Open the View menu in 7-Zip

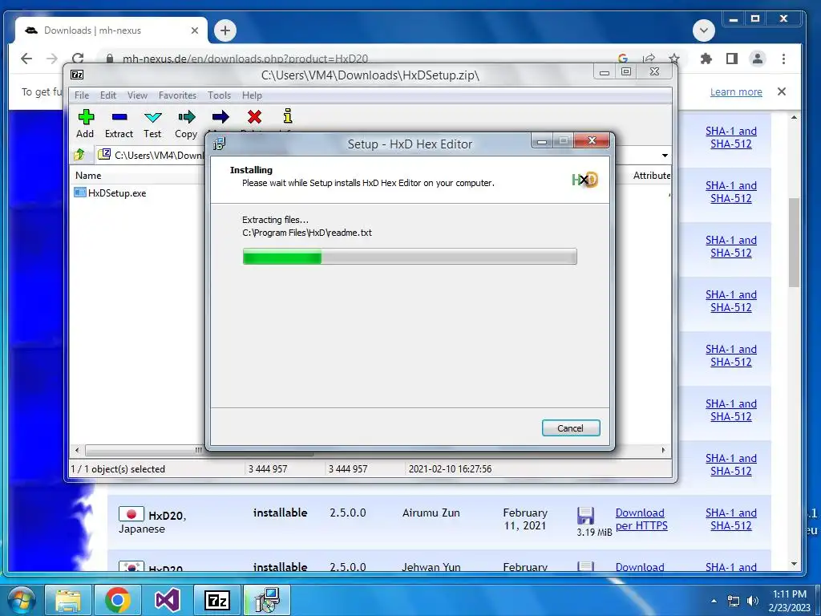[x=137, y=95]
